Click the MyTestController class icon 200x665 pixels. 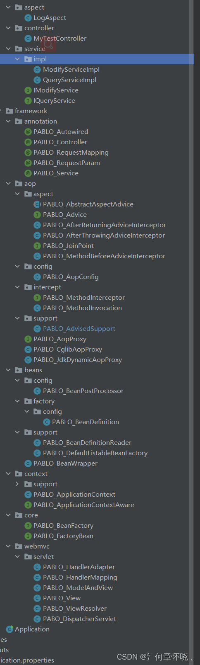pos(28,39)
